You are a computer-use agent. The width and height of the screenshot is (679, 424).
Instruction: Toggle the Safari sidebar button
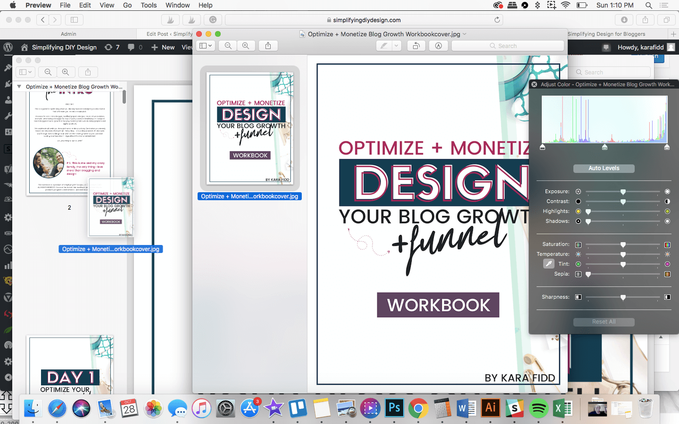point(74,20)
